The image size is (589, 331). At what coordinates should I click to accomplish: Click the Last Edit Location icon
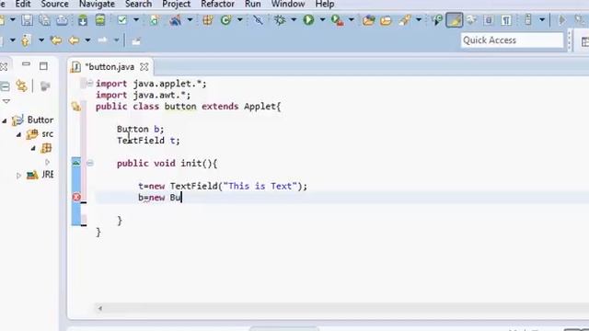[56, 40]
